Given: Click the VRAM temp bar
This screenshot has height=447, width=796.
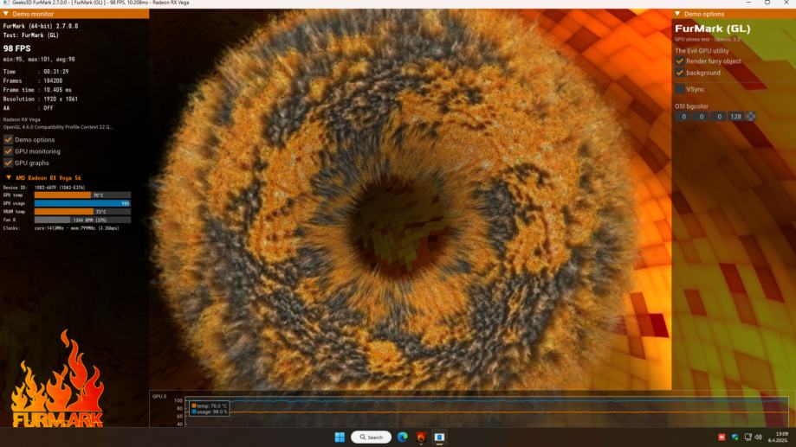Looking at the screenshot, I should [82, 211].
